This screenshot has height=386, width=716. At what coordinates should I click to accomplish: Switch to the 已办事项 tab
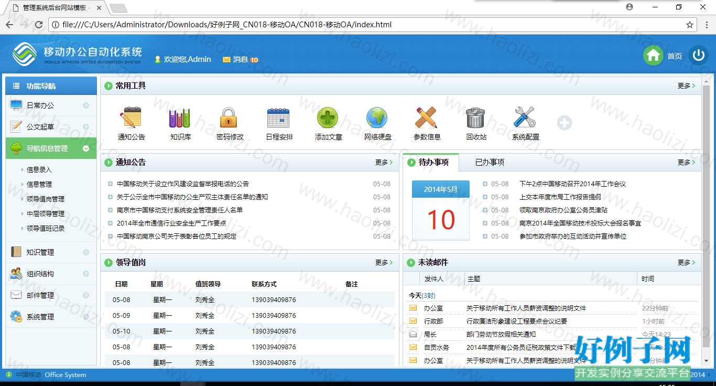490,163
